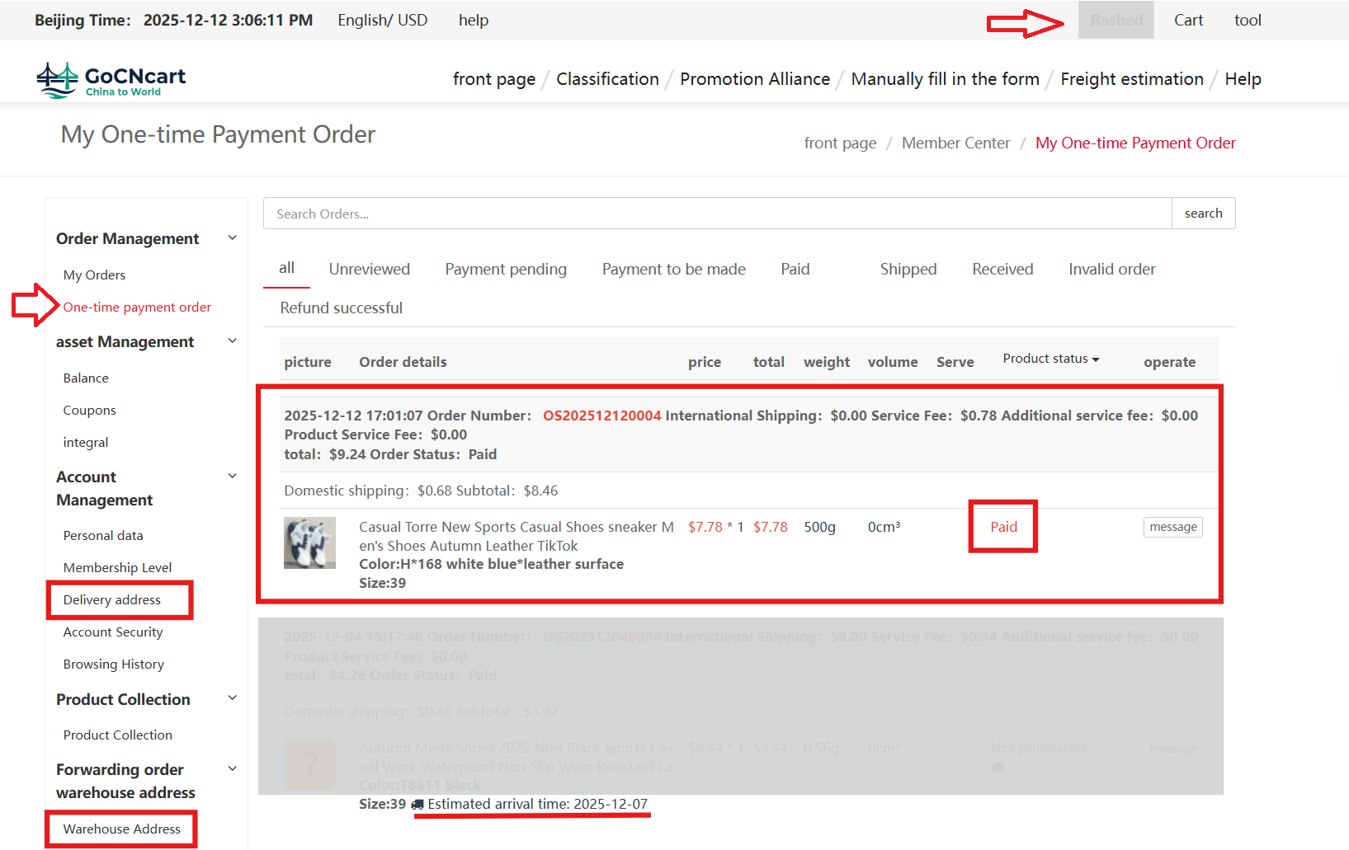
Task: Open the Product status dropdown
Action: coord(1050,358)
